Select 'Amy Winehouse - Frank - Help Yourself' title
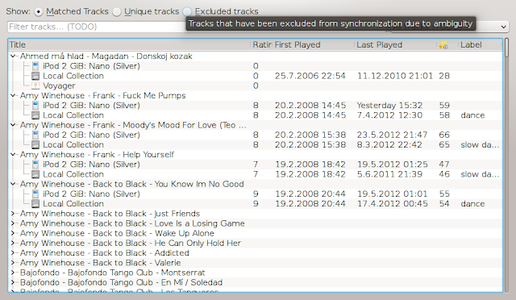This screenshot has height=300, width=516. click(x=97, y=155)
